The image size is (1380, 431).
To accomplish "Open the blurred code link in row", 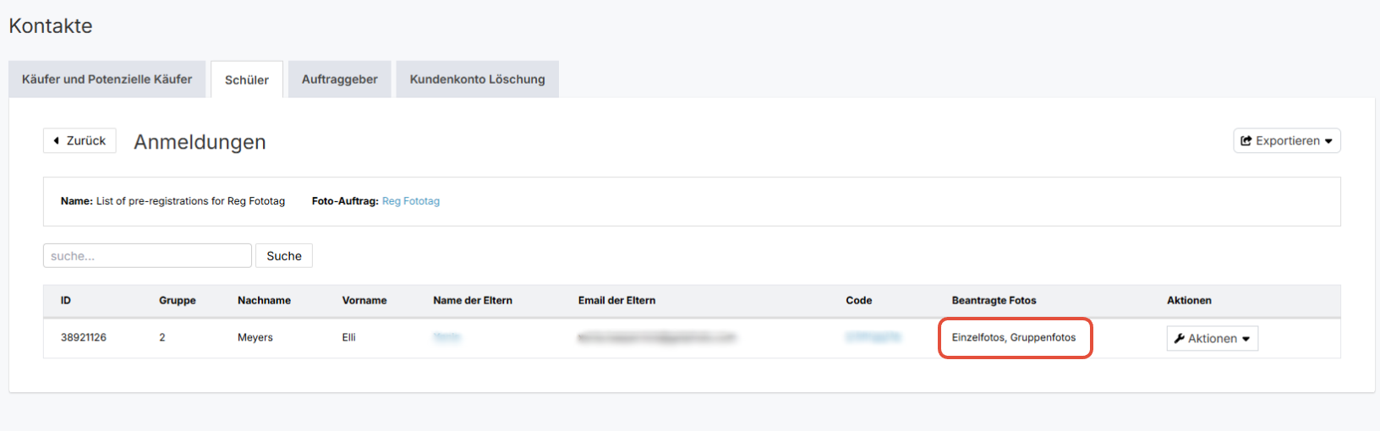I will 873,337.
